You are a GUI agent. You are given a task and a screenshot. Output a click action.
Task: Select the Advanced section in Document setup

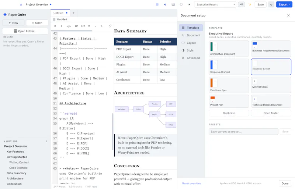[191, 58]
